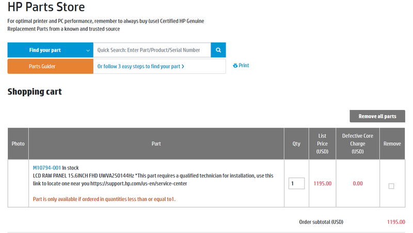The height and width of the screenshot is (233, 413).
Task: Click the Defective Core Charge value 0.00
Action: [x=358, y=183]
